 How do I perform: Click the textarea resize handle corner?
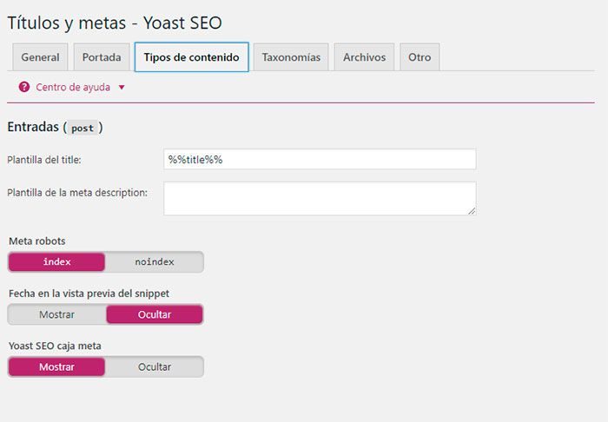coord(472,211)
